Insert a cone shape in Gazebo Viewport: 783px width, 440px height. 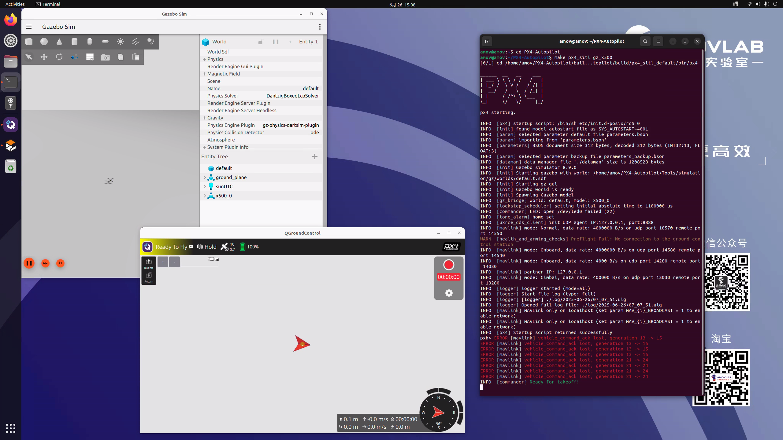pyautogui.click(x=59, y=42)
